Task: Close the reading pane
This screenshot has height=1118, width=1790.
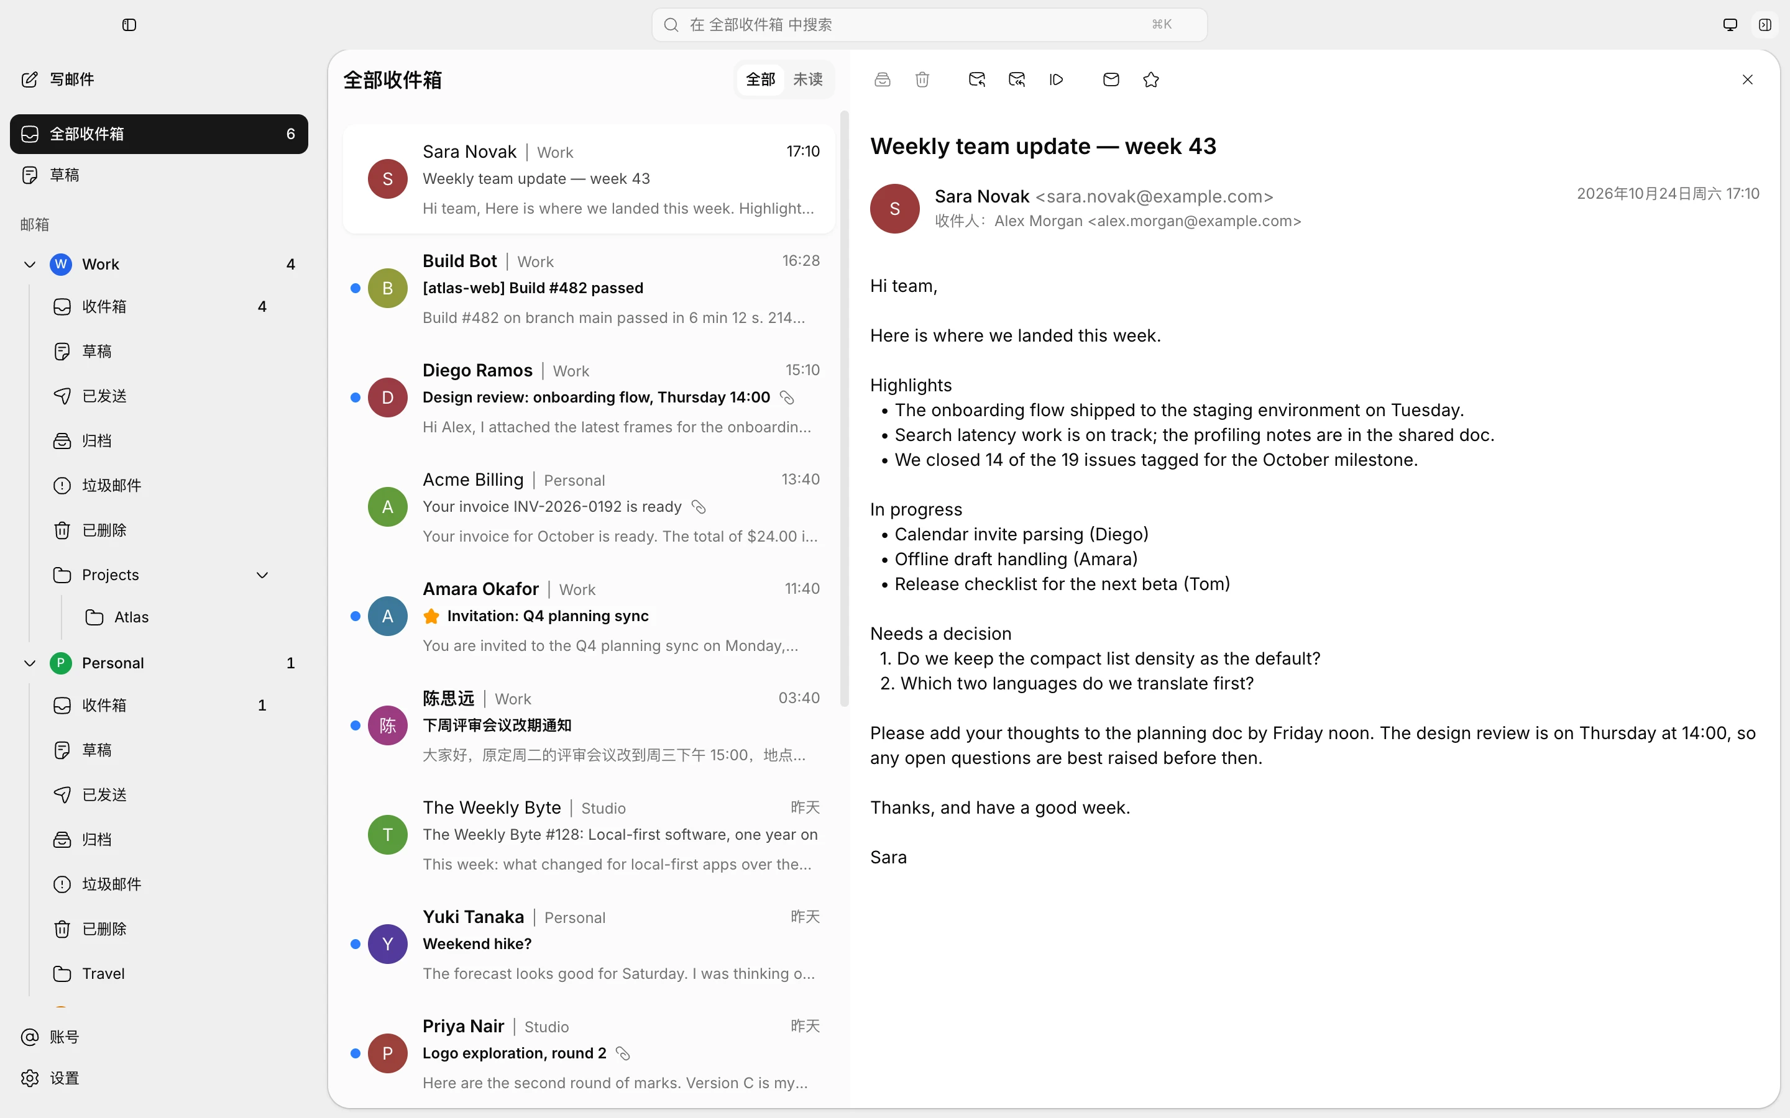Action: tap(1747, 79)
